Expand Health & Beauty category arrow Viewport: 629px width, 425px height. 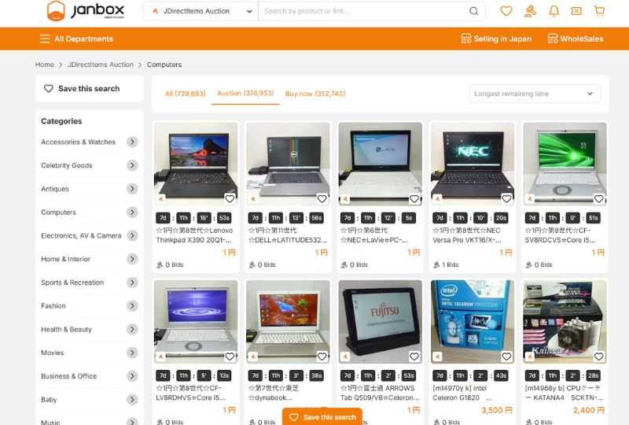point(132,330)
